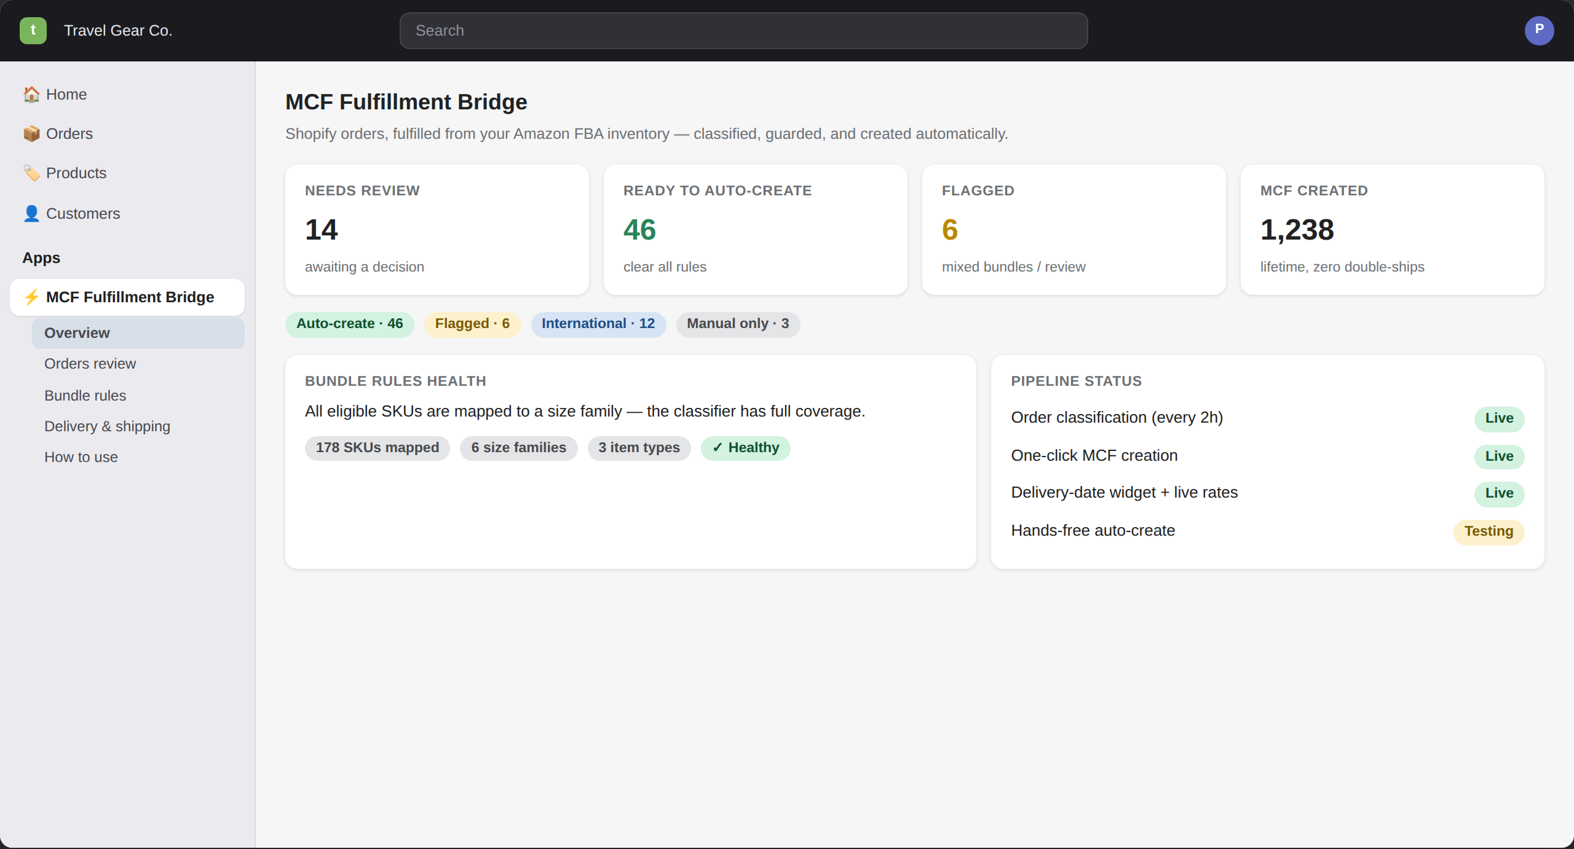Click the 3 item types chip
This screenshot has width=1574, height=849.
(x=639, y=448)
